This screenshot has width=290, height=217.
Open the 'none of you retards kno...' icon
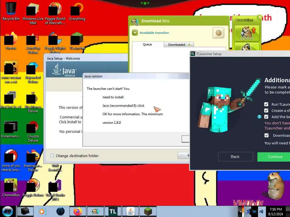[11, 160]
